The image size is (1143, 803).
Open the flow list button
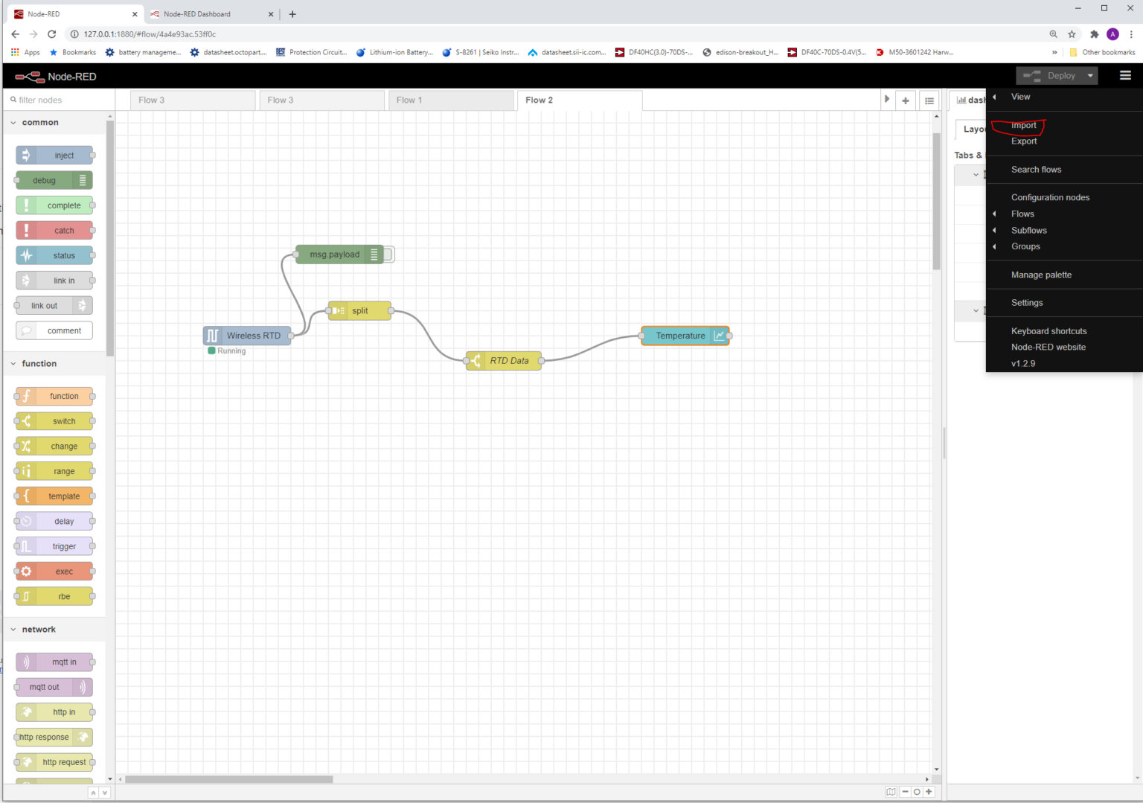[x=929, y=100]
